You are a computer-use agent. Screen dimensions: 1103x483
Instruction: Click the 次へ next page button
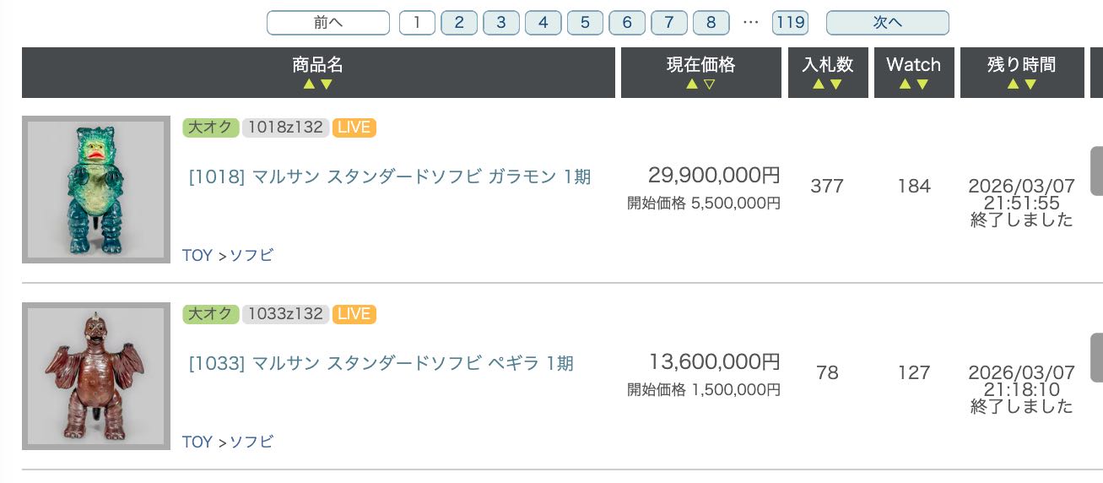click(x=887, y=23)
